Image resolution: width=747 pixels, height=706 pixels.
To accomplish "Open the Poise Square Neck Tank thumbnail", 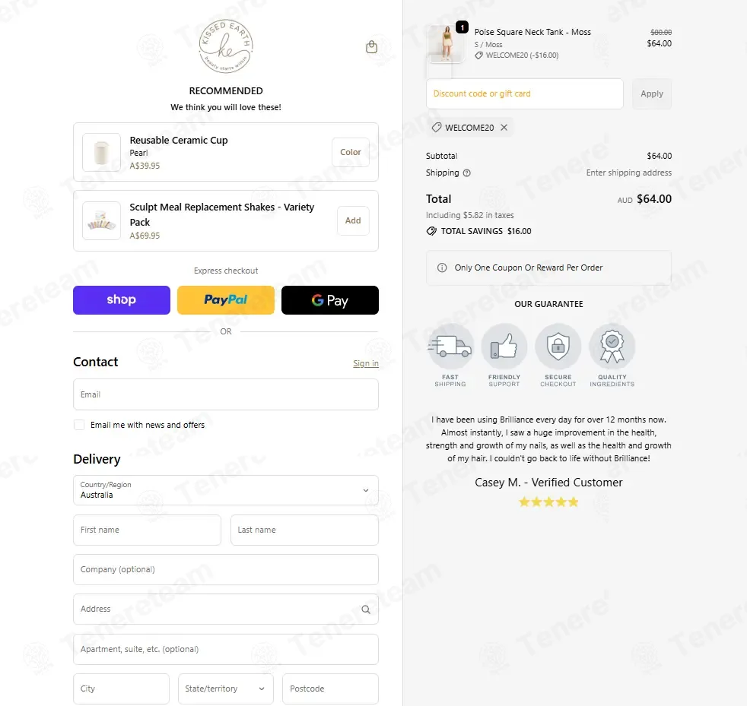I will tap(446, 44).
